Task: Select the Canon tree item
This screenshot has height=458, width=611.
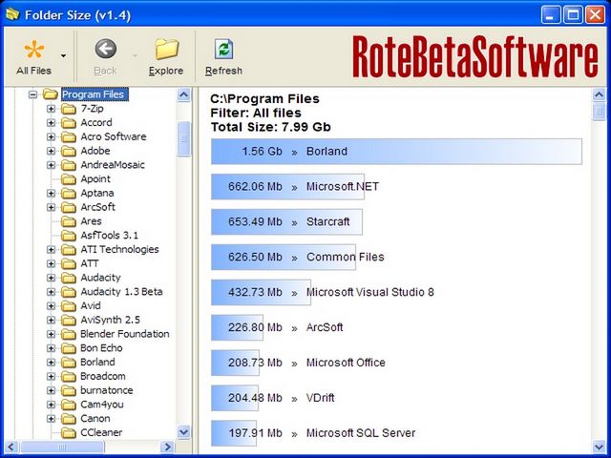Action: pyautogui.click(x=95, y=419)
